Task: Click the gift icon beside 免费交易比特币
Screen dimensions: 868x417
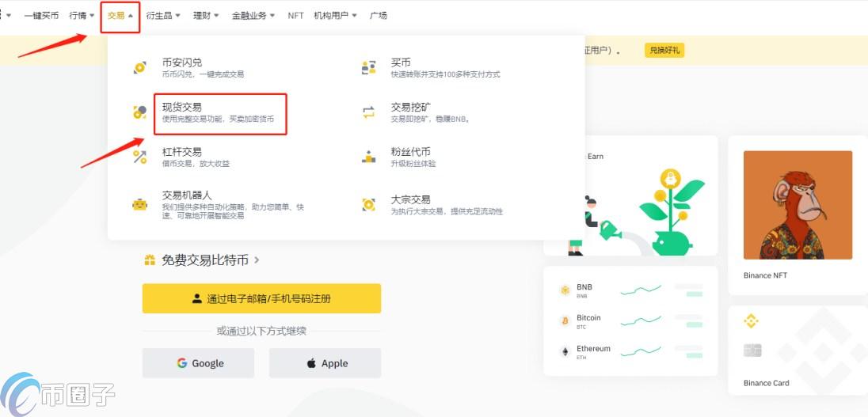Action: (150, 260)
